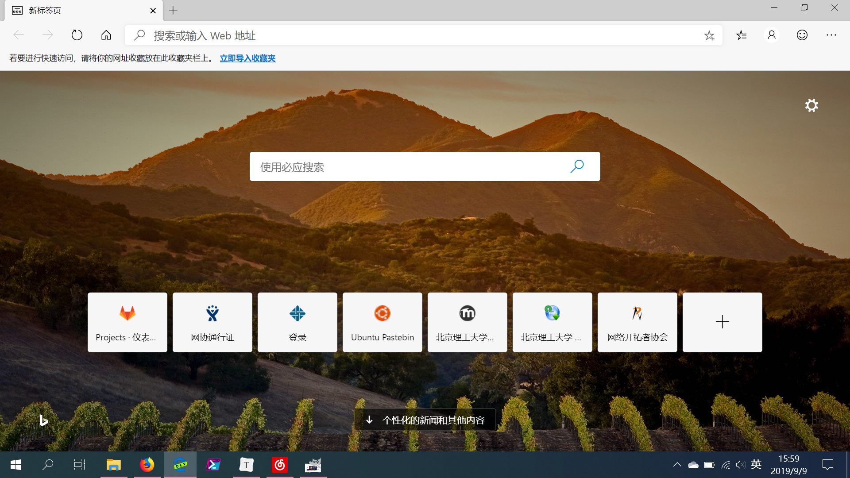Open File Explorer from taskbar
This screenshot has width=850, height=478.
(x=114, y=465)
